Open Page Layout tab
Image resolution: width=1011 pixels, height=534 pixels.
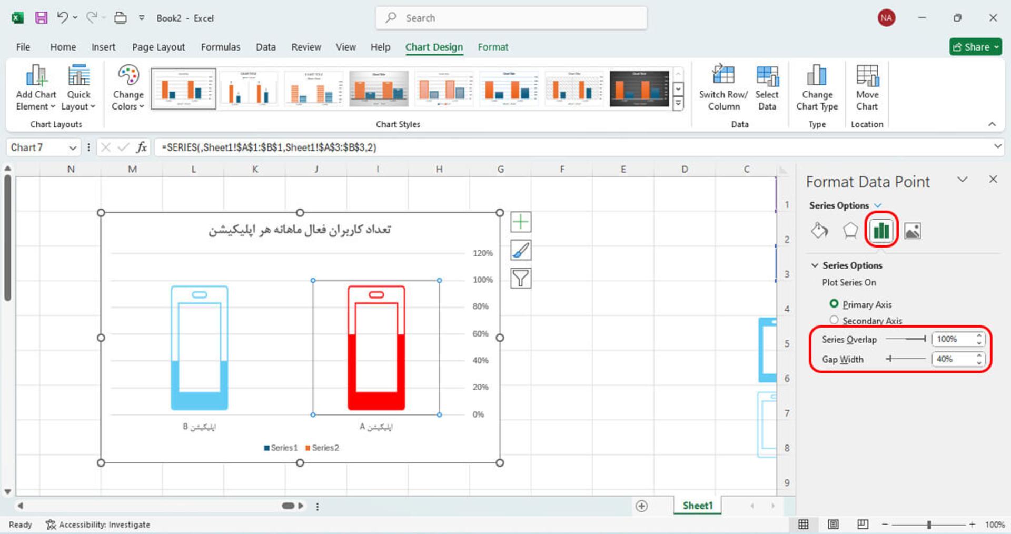point(158,47)
